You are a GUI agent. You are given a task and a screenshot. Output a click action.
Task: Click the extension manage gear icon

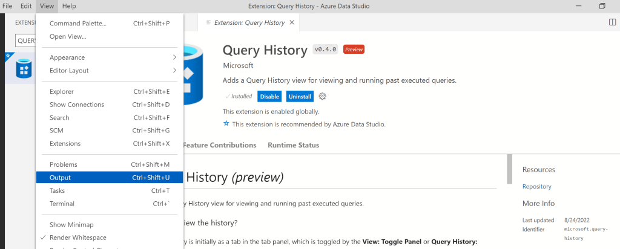pos(322,97)
